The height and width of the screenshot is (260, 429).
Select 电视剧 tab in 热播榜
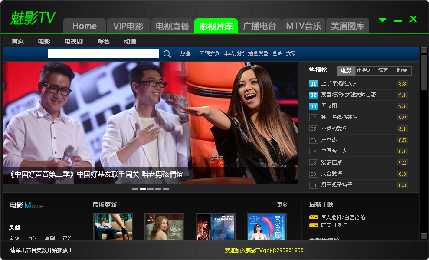365,71
